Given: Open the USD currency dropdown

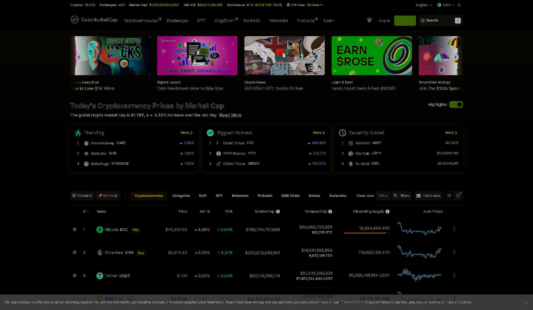Looking at the screenshot, I should 446,5.
